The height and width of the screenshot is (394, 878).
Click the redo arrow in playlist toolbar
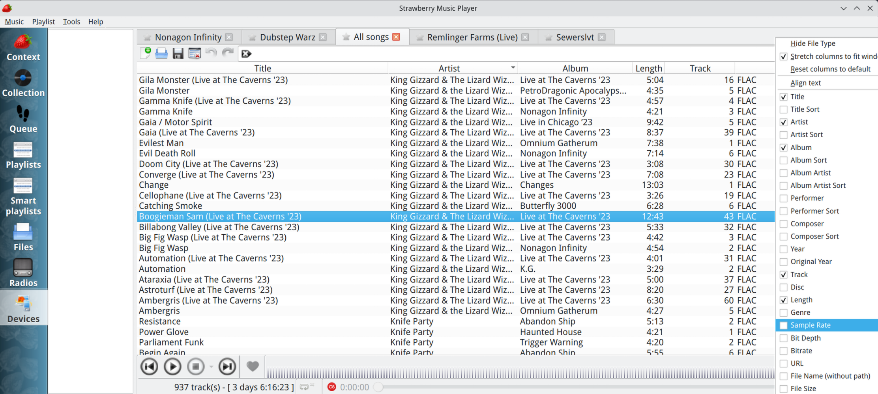(228, 53)
